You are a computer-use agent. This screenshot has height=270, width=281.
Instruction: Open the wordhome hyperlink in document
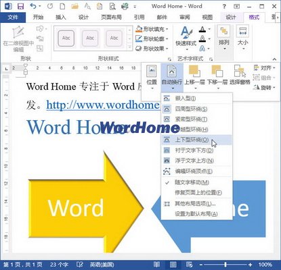click(103, 105)
